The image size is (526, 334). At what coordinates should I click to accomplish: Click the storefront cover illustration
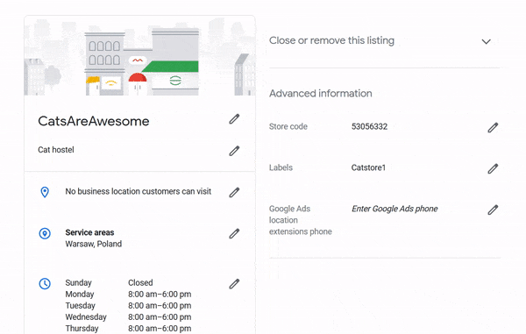pyautogui.click(x=139, y=56)
